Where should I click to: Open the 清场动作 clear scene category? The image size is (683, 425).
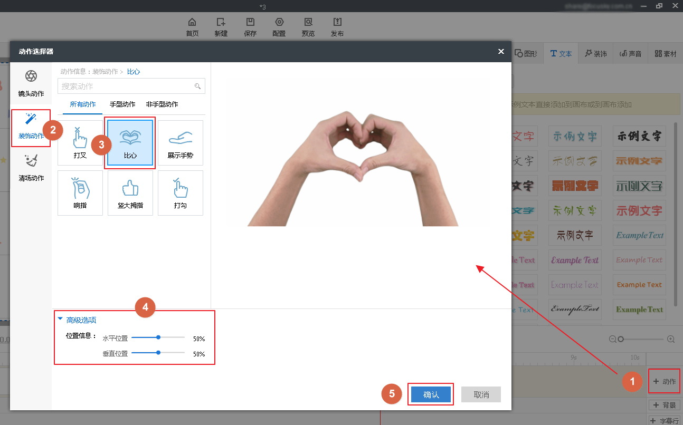pyautogui.click(x=31, y=168)
